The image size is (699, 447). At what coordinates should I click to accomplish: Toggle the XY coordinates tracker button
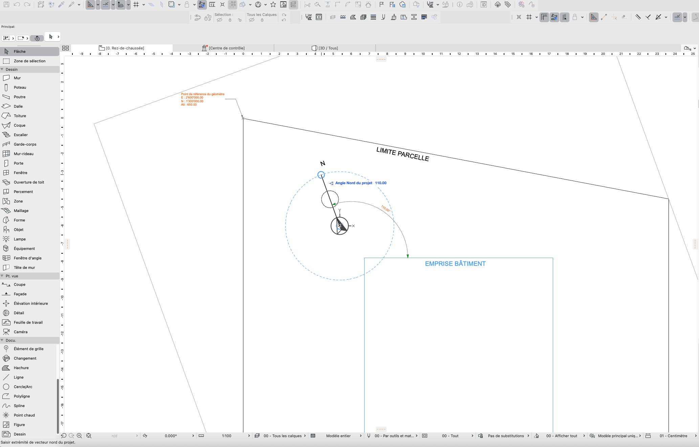click(121, 5)
